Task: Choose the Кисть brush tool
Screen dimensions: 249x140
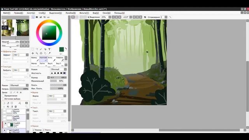Action: [x=52, y=59]
